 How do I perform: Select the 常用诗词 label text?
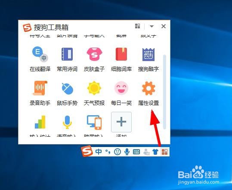67,69
